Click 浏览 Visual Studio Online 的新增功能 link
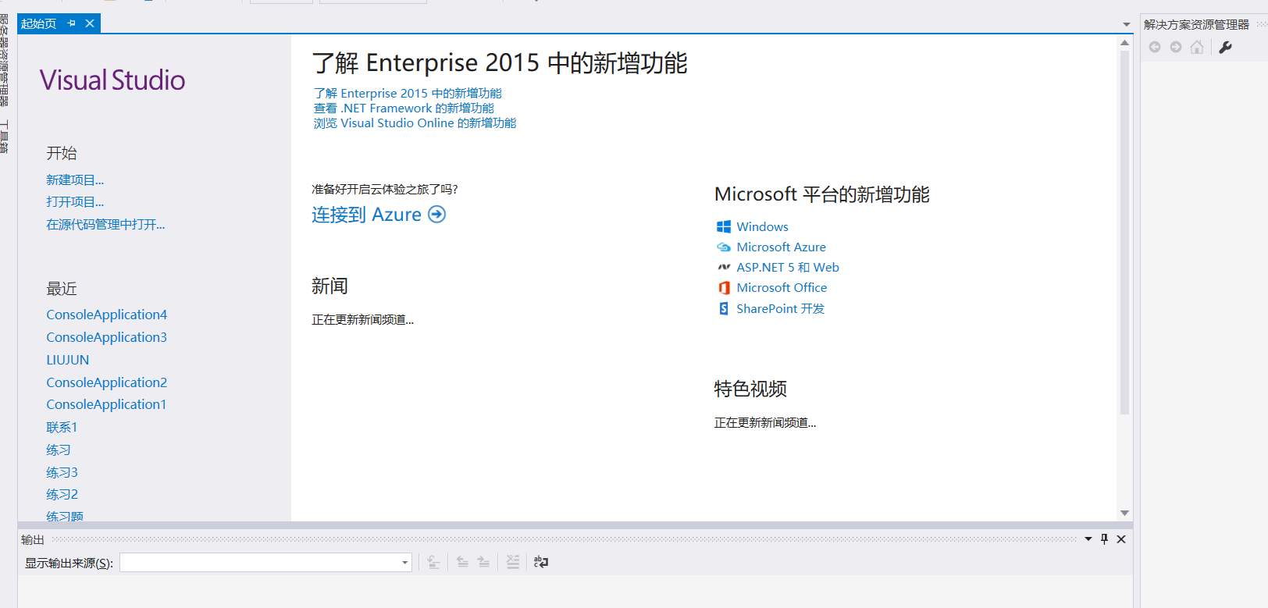 pyautogui.click(x=415, y=123)
